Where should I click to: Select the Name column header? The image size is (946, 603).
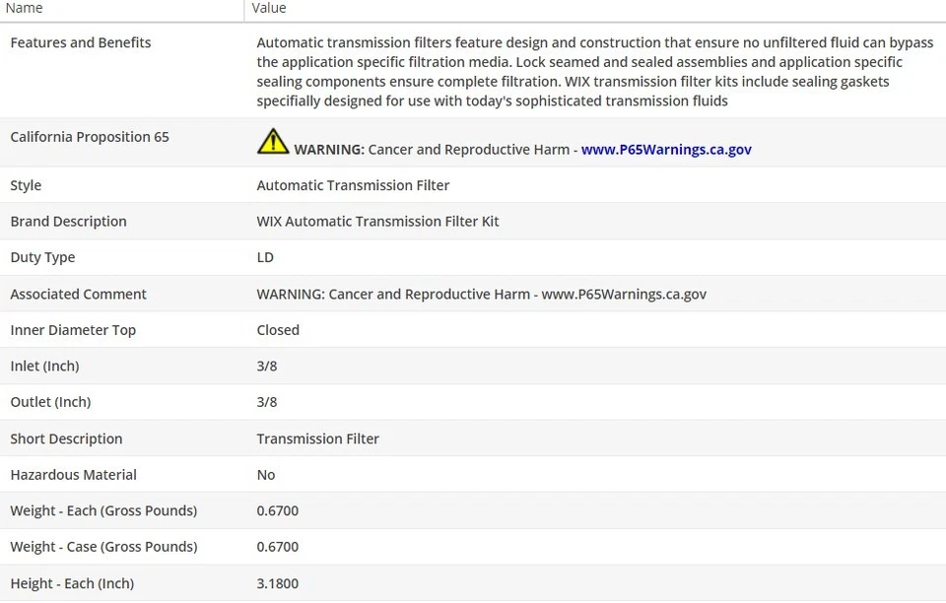click(x=24, y=8)
